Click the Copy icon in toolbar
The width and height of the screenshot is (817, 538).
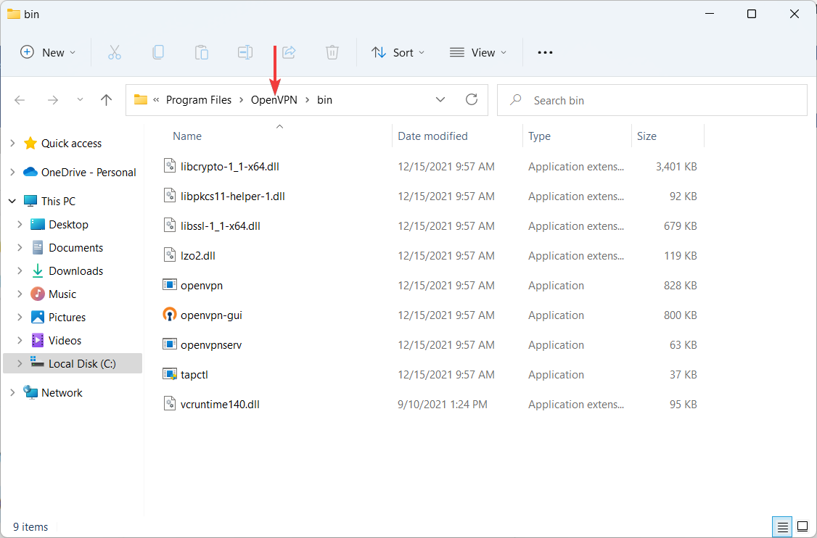click(158, 52)
